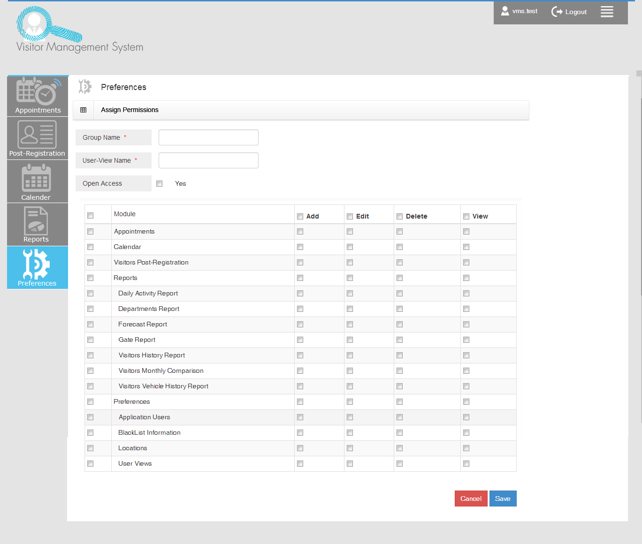Image resolution: width=642 pixels, height=544 pixels.
Task: Focus the Group Name input field
Action: tap(208, 137)
